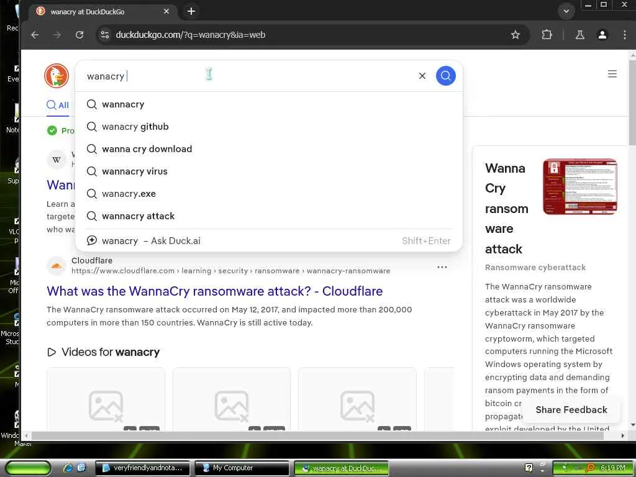The height and width of the screenshot is (477, 636).
Task: Switch to 'veryfriendlyandnota...' taskbar window
Action: pyautogui.click(x=143, y=468)
